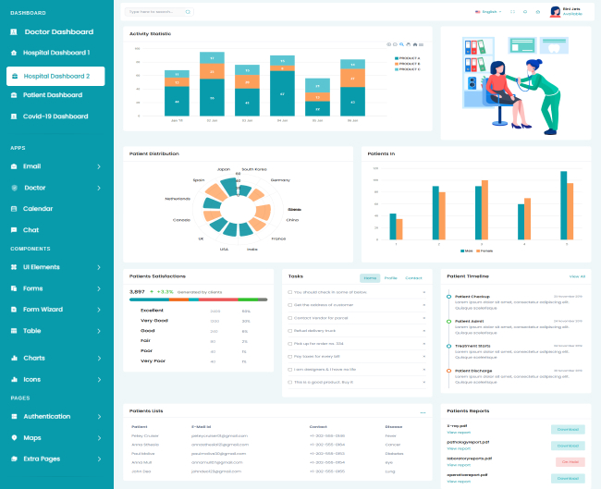Click the Covid-19 Dashboard sidebar icon
Screen dimensions: 601x489
14,116
